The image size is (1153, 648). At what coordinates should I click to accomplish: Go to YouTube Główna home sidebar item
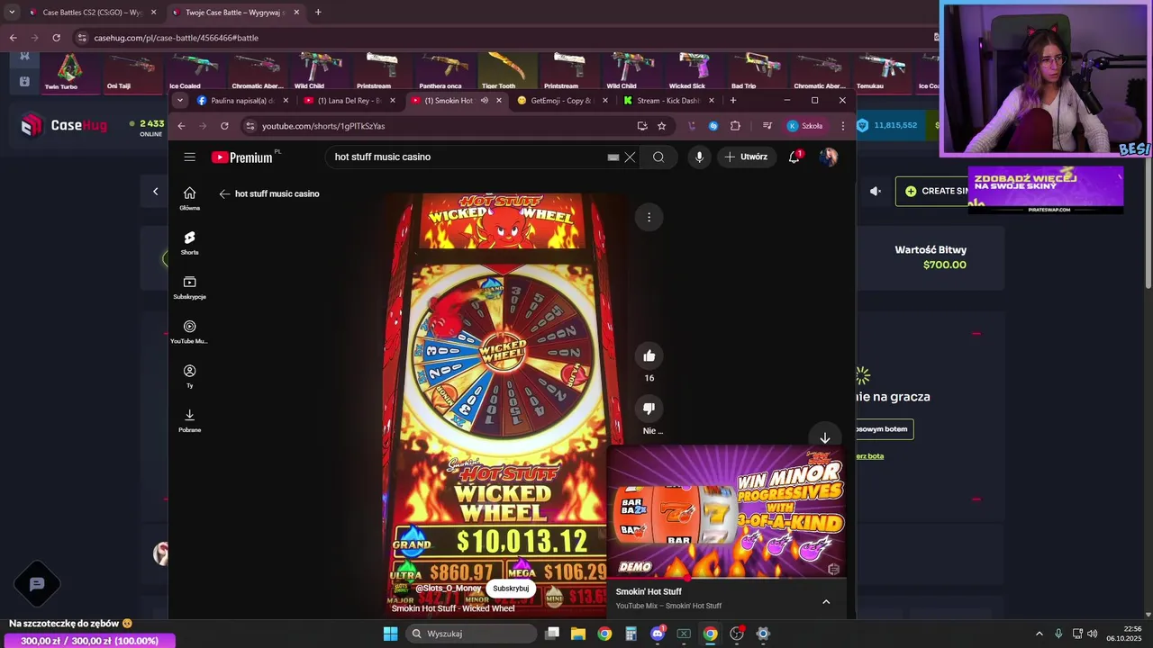point(189,199)
